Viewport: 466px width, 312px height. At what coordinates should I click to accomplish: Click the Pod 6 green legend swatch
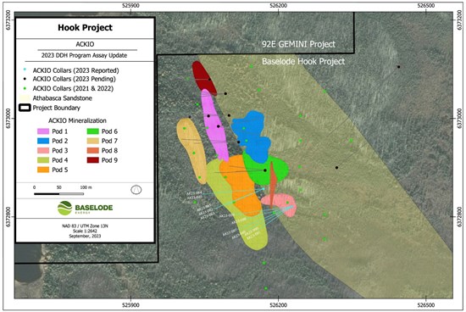tap(92, 131)
